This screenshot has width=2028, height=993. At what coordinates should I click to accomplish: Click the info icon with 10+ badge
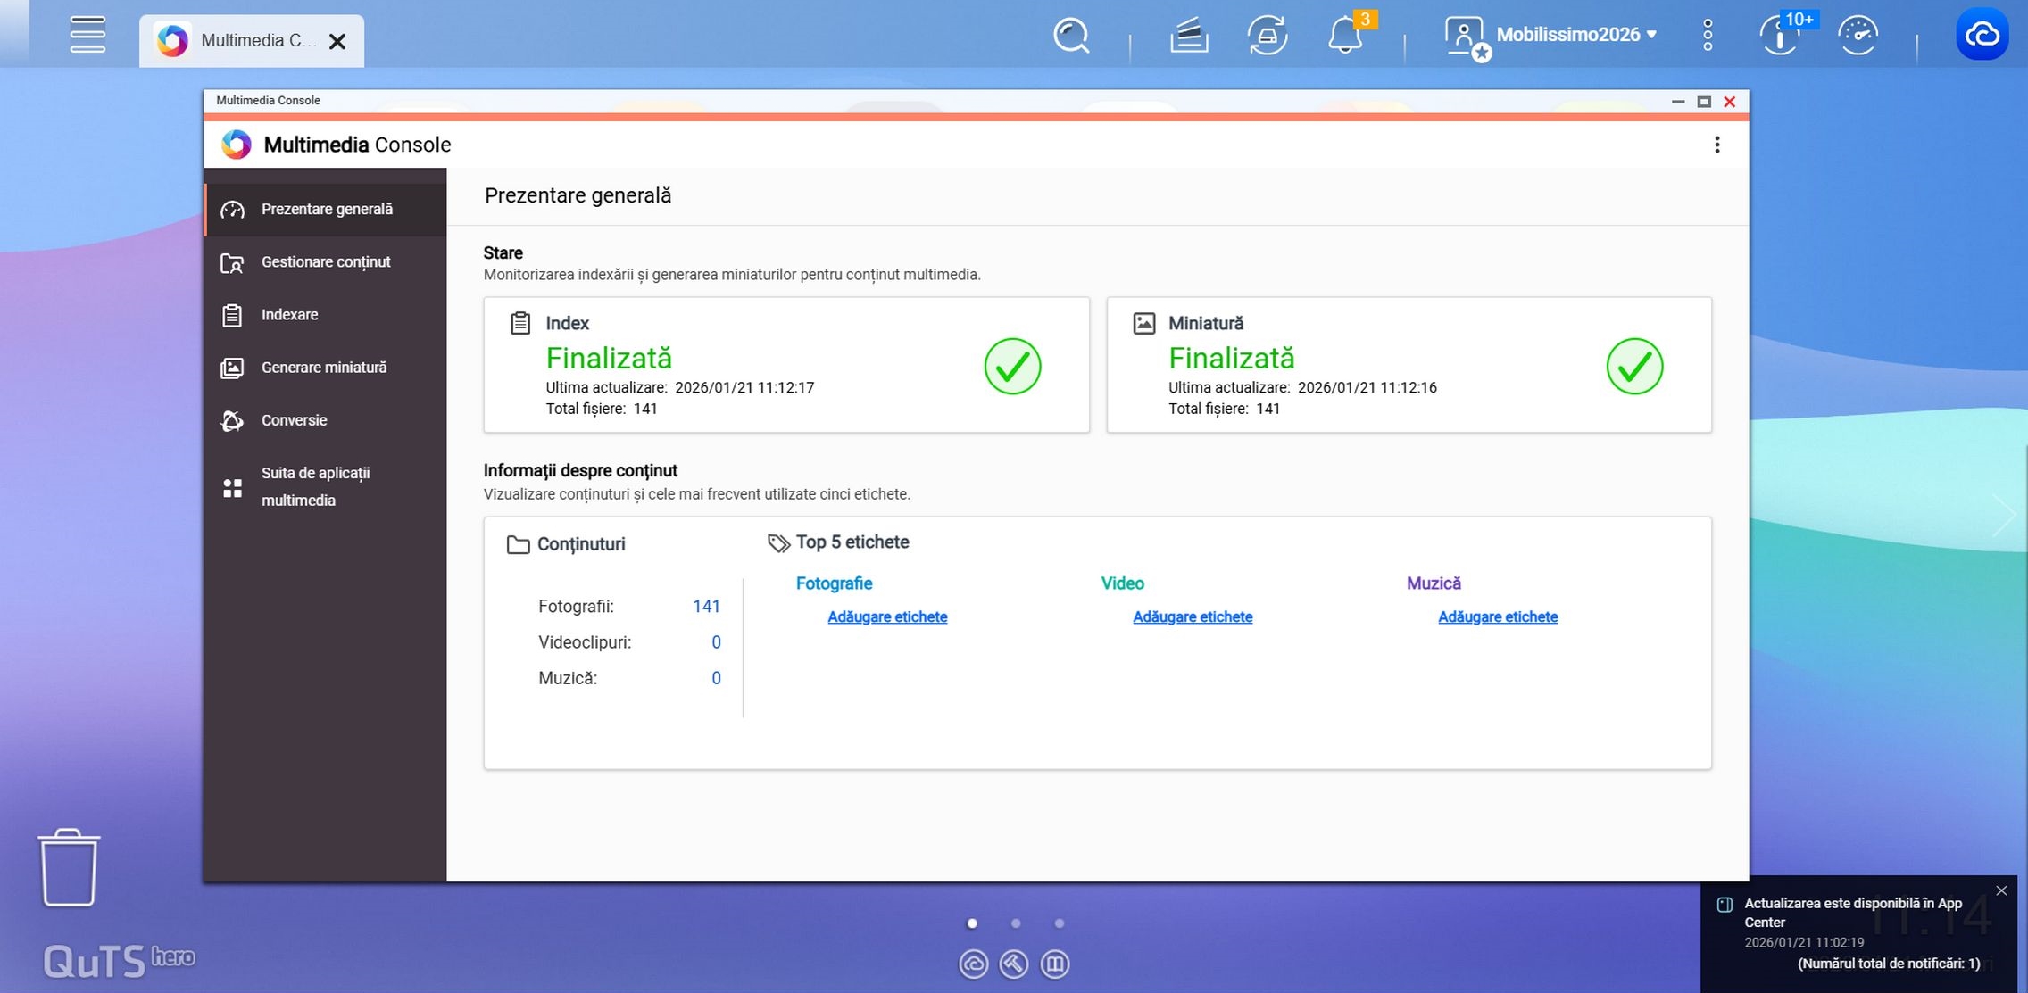click(1780, 36)
